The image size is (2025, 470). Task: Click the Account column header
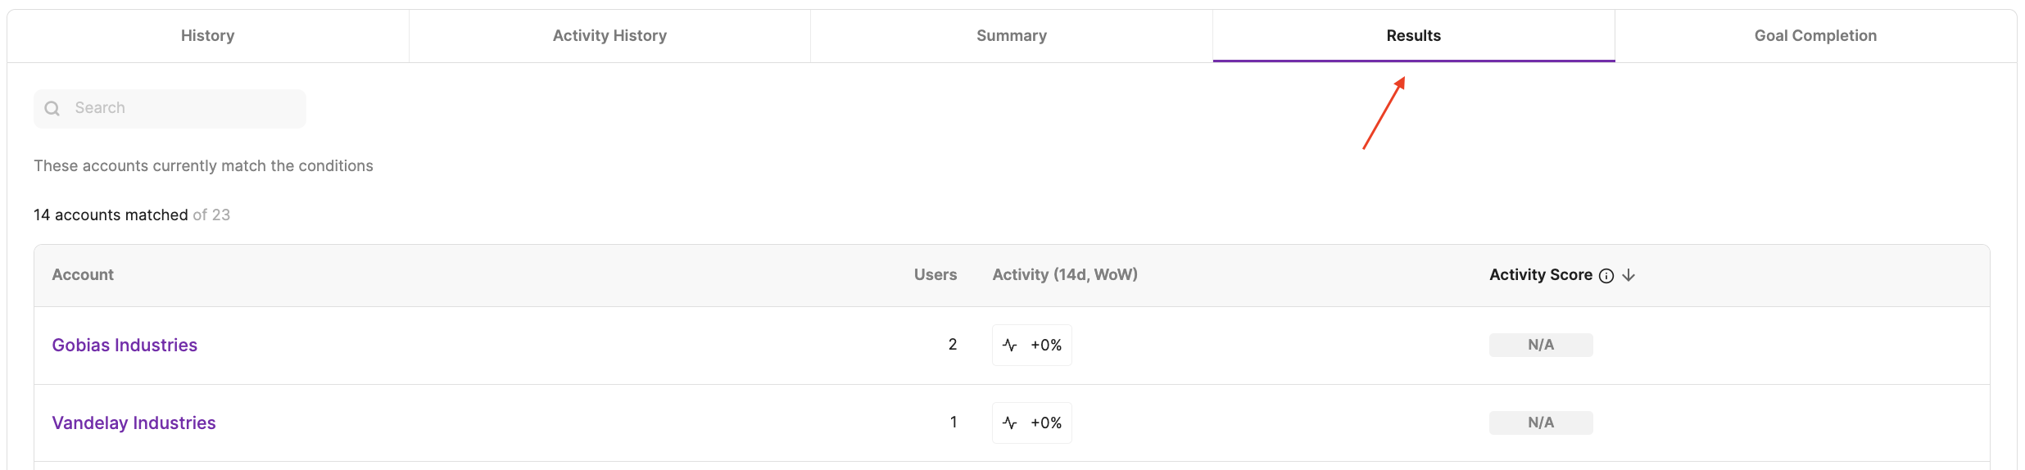[x=83, y=275]
